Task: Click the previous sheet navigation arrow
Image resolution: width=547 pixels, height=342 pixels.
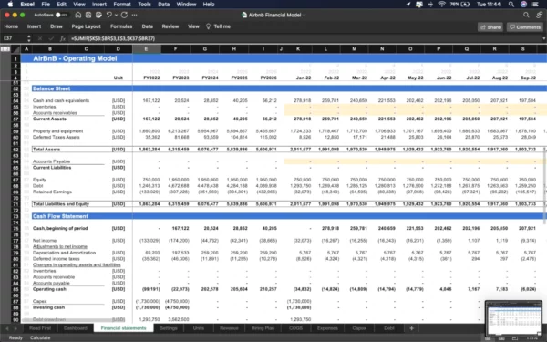Action: pyautogui.click(x=7, y=328)
